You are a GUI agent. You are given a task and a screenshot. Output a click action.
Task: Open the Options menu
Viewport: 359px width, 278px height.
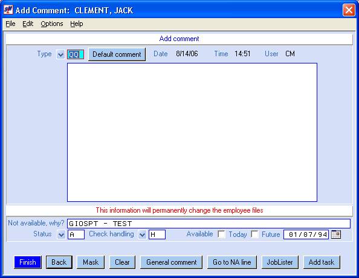point(52,24)
